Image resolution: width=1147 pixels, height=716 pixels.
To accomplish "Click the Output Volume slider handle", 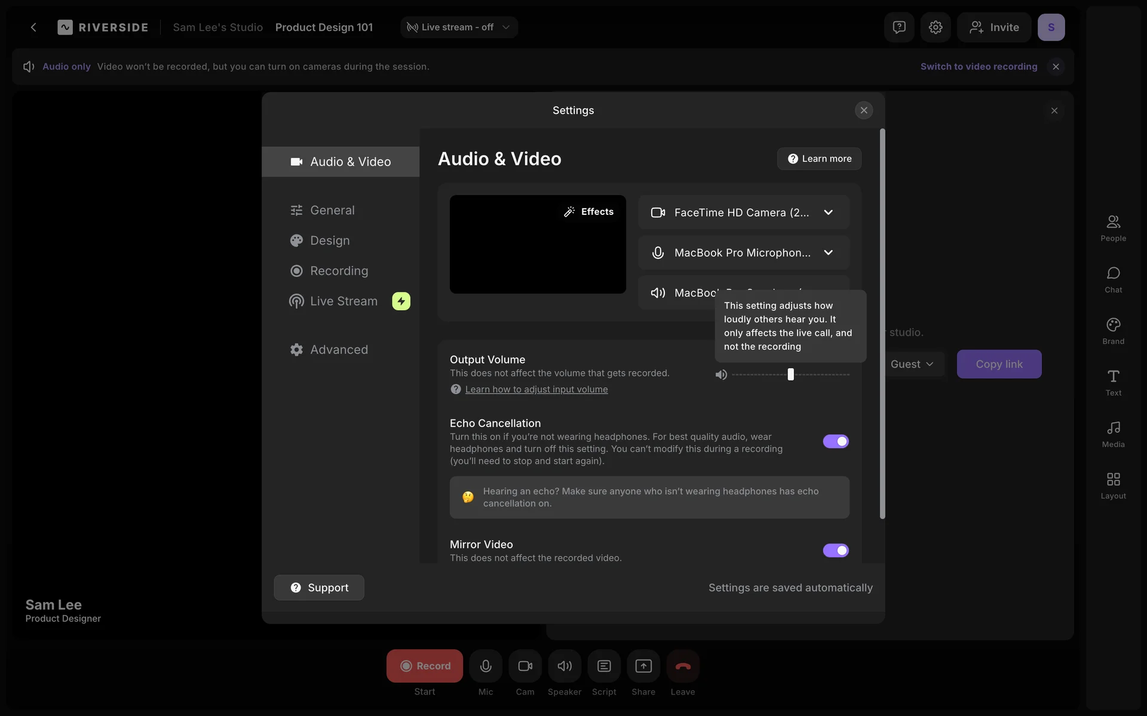I will (790, 375).
